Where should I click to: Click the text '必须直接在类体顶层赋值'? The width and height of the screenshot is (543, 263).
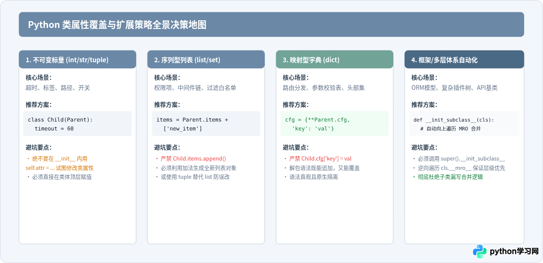click(x=62, y=177)
